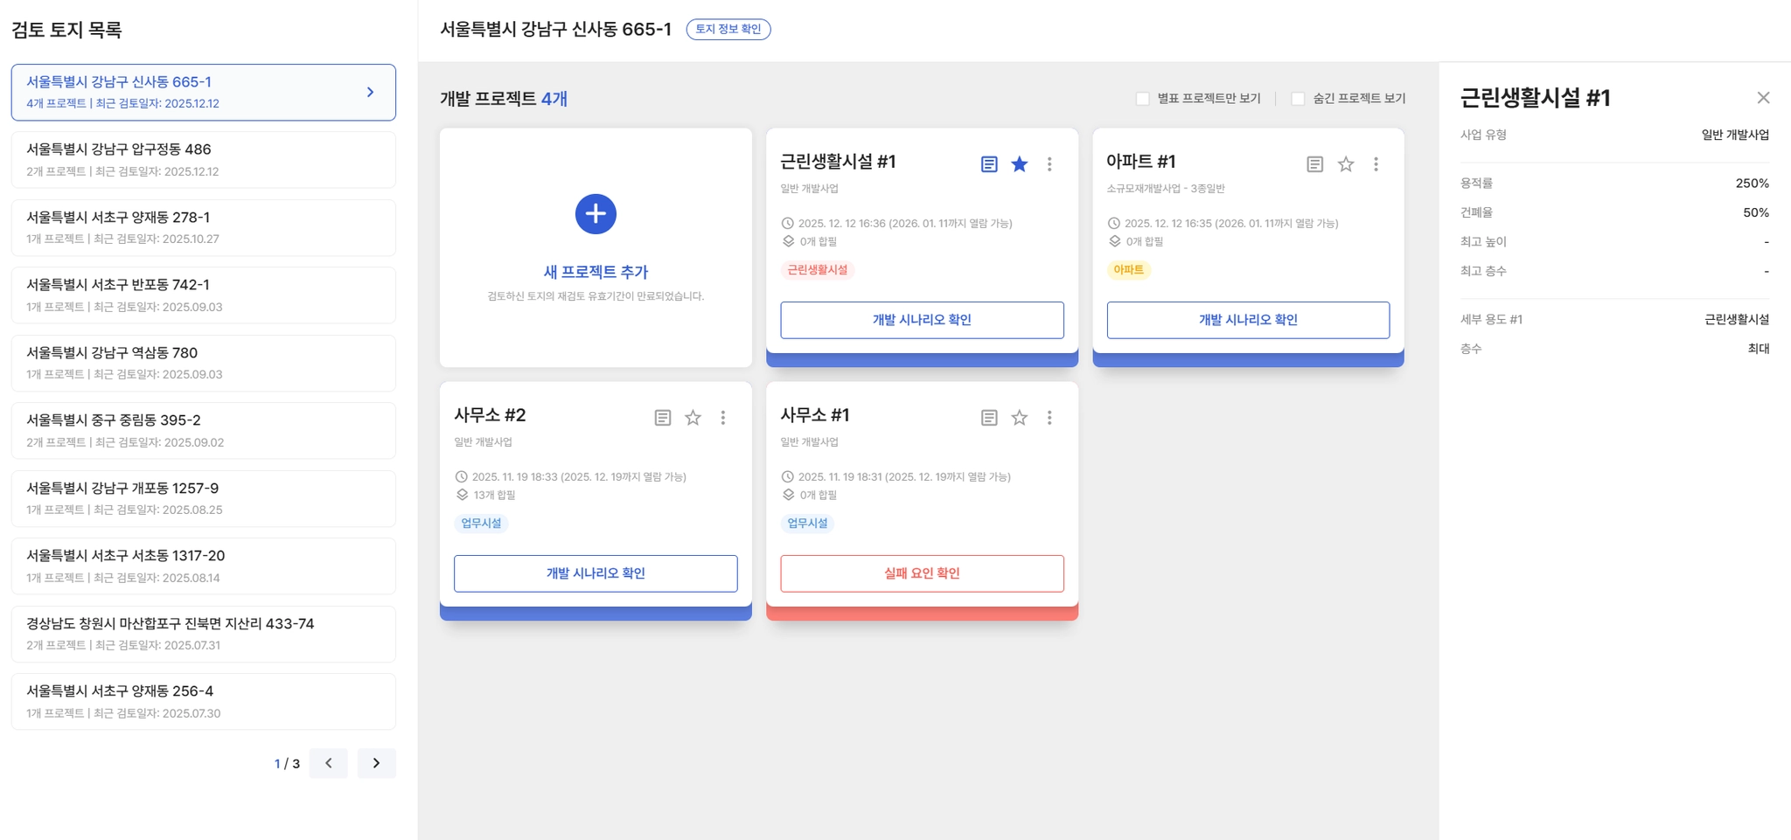Open more options menu on 아파트 #1 card
Screen dimensions: 1791x840
[x=1376, y=164]
